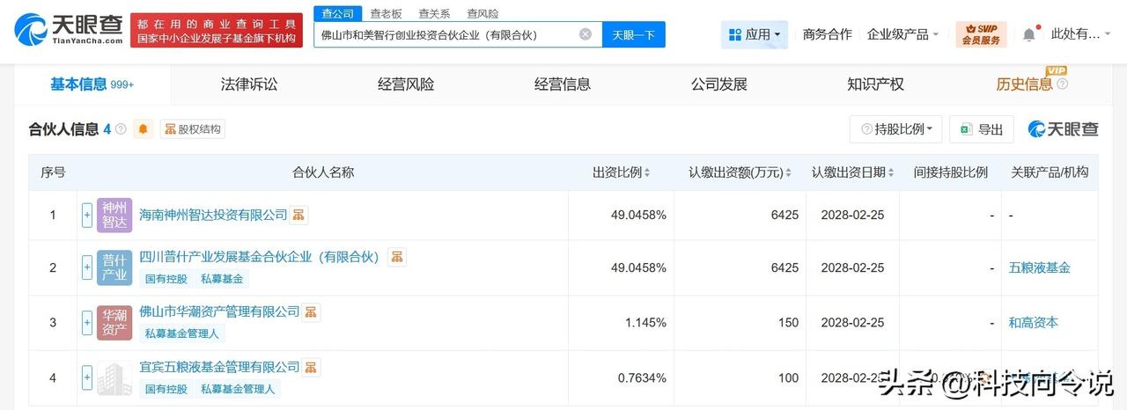Switch to 查关系 search tab
This screenshot has height=410, width=1127.
point(434,13)
